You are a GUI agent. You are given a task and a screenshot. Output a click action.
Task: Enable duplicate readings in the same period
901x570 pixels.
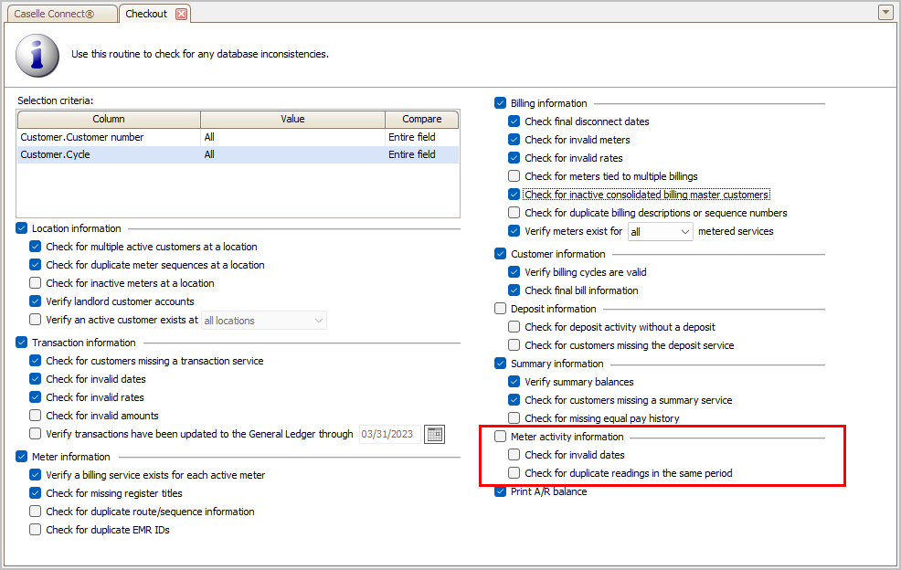coord(514,473)
